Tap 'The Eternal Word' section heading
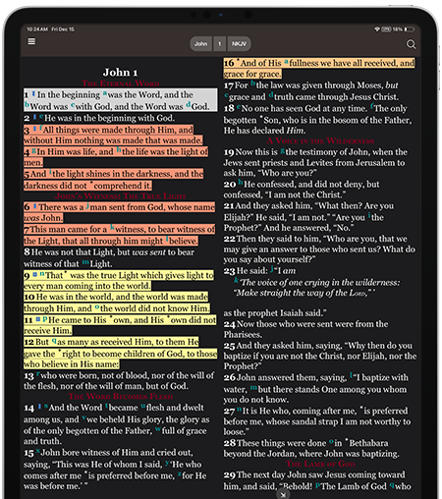This screenshot has height=499, width=442. point(121,83)
